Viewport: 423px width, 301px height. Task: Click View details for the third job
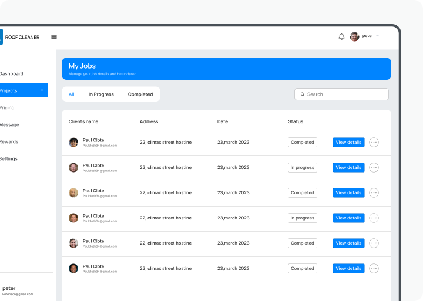[348, 192]
